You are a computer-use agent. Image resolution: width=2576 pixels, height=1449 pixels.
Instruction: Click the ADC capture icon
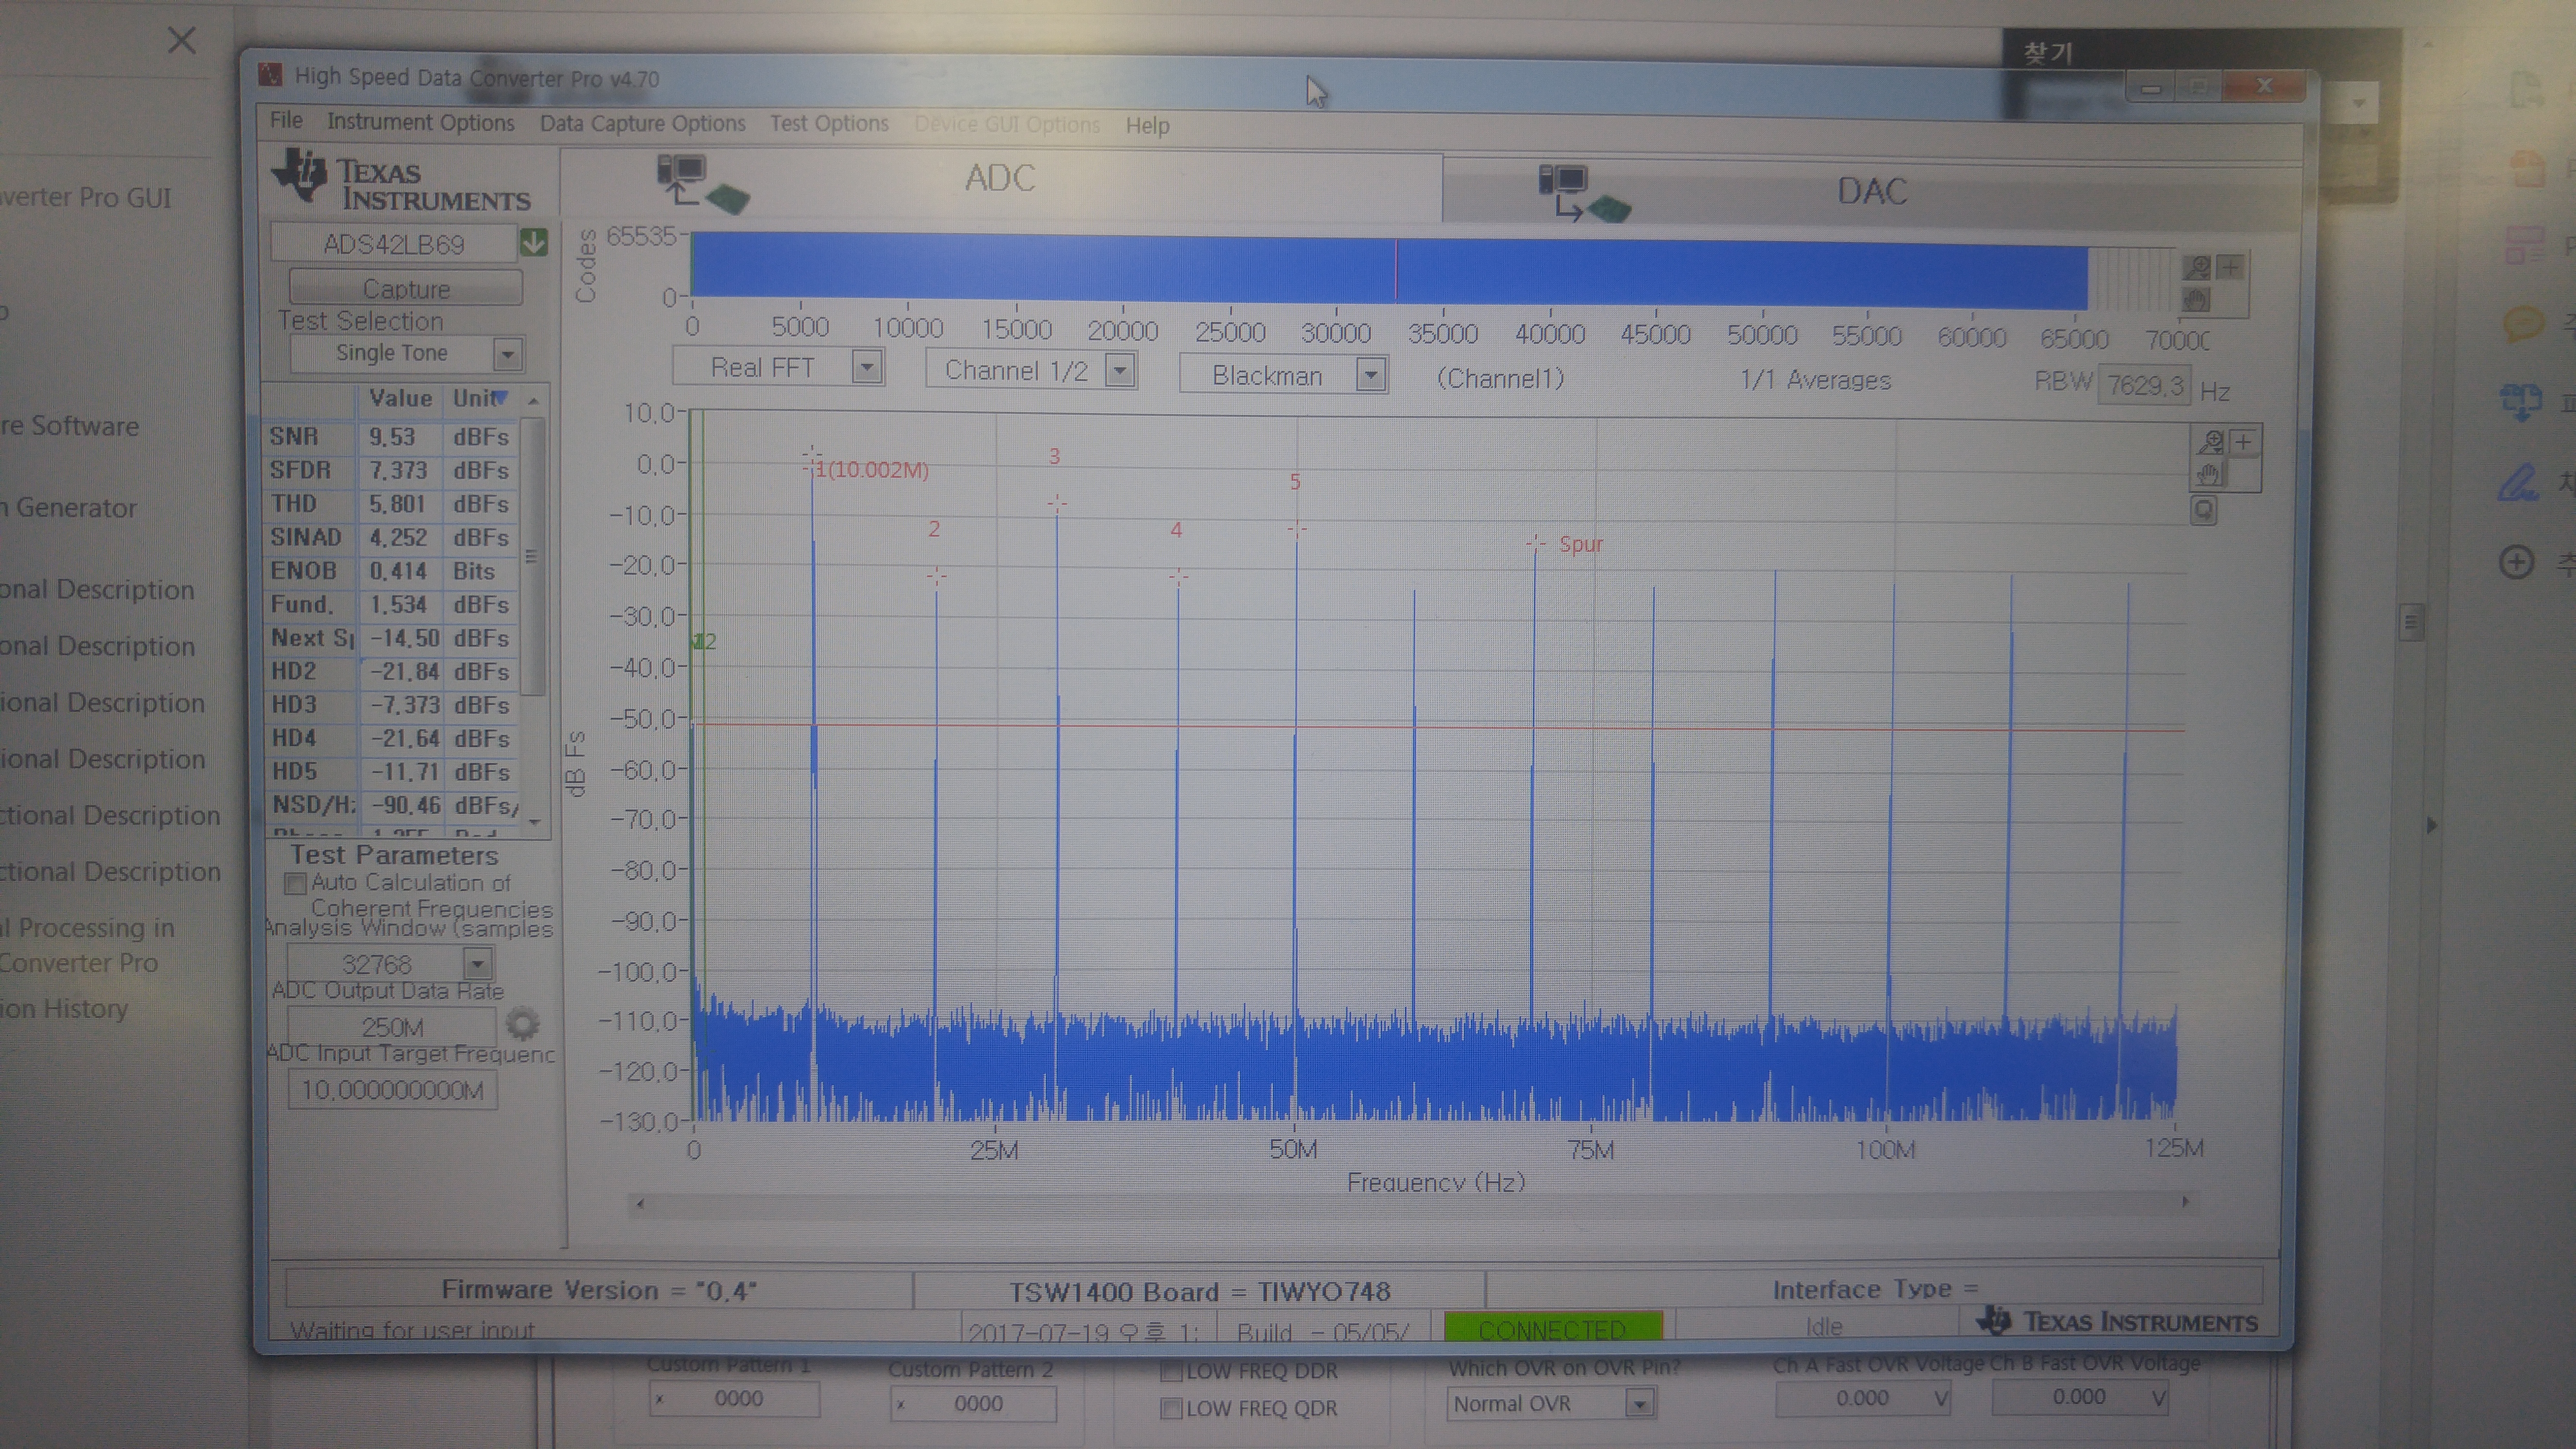point(702,183)
